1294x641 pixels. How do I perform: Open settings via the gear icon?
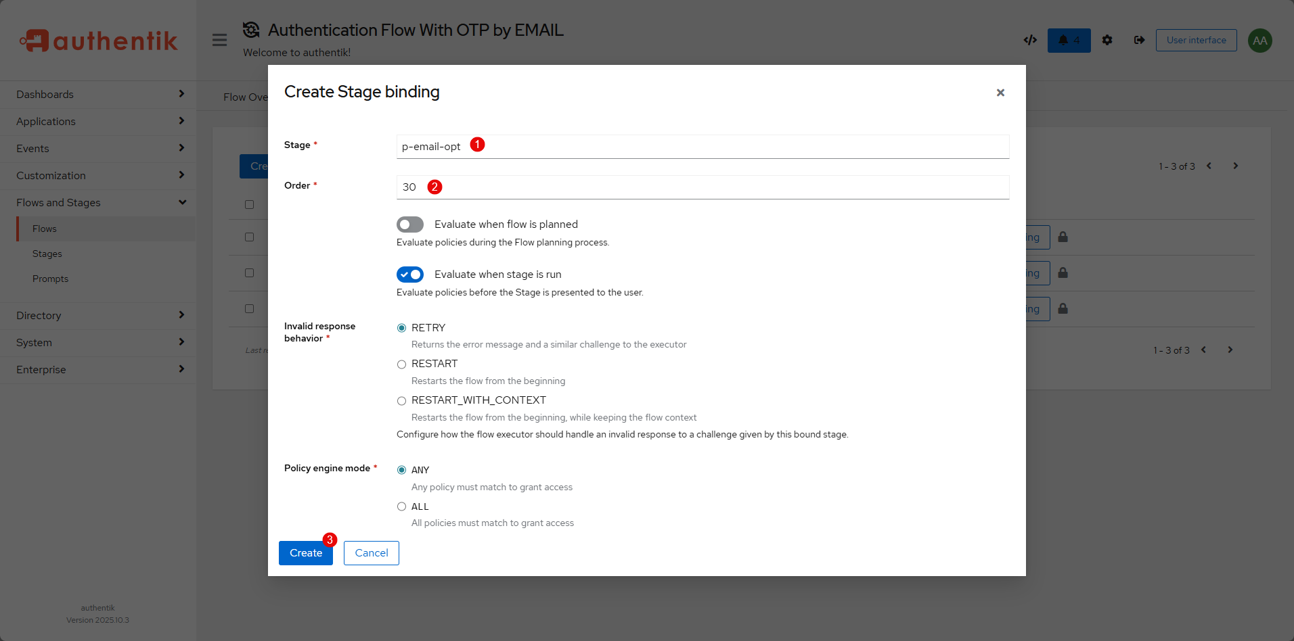pos(1107,41)
